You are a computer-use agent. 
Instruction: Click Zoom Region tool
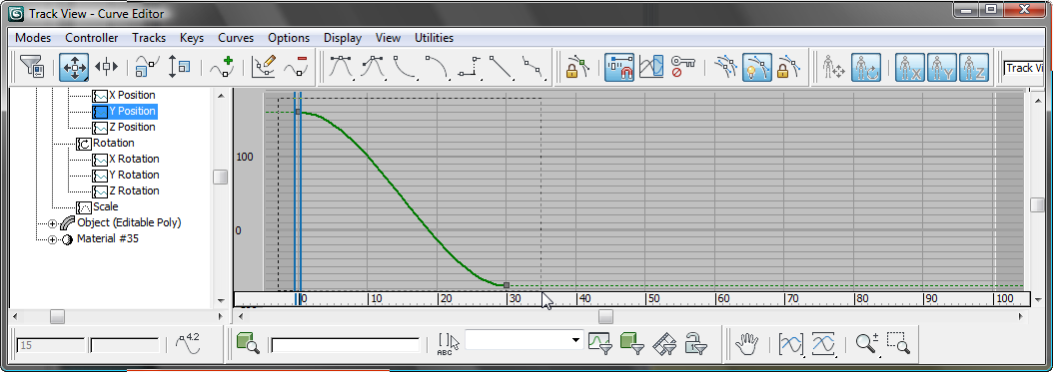(898, 344)
